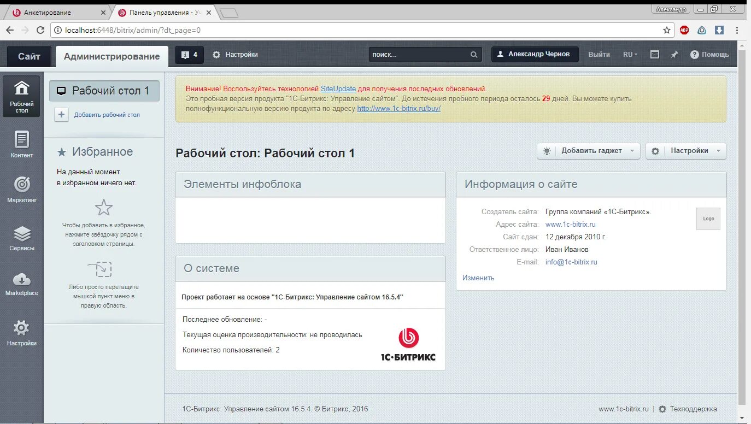Viewport: 751px width, 424px height.
Task: Follow the SiteUpdate link
Action: tap(338, 89)
